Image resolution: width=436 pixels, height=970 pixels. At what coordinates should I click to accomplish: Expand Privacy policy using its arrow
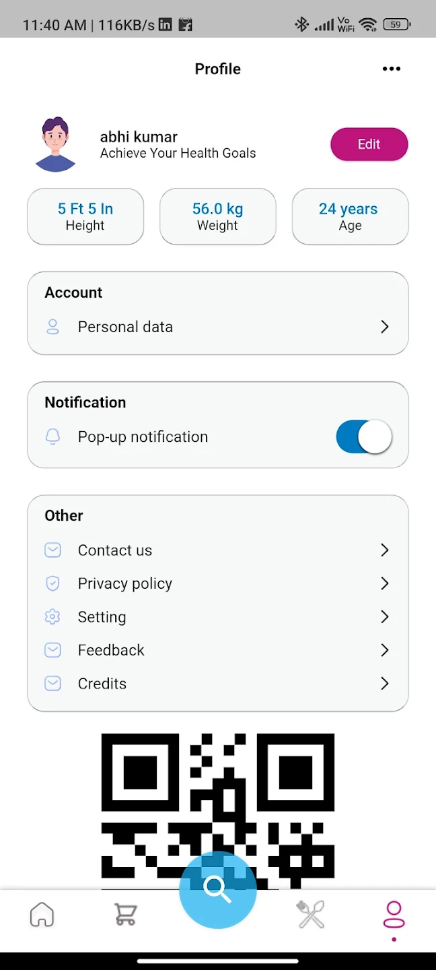click(x=384, y=583)
